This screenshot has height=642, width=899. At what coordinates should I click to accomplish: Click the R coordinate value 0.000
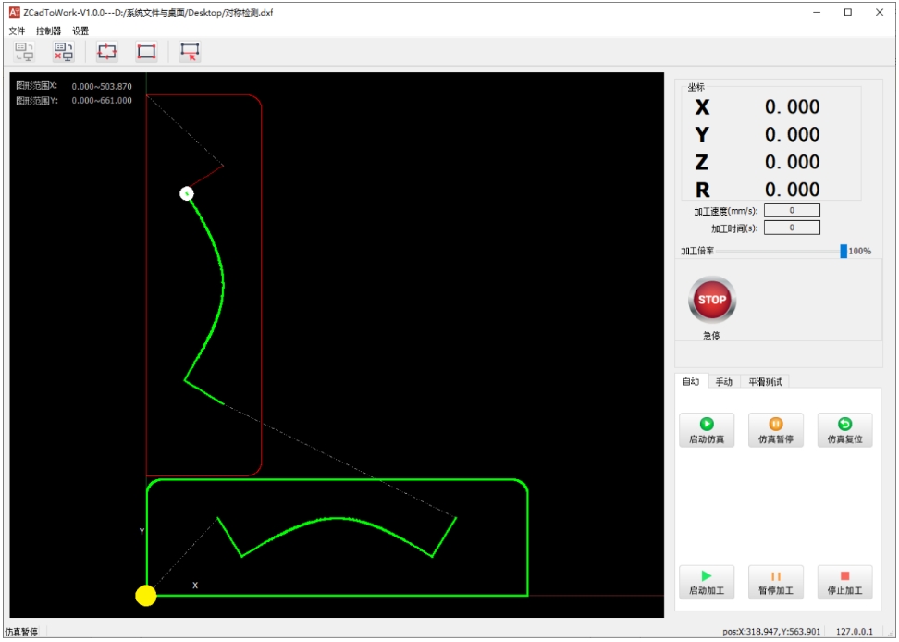click(x=792, y=189)
